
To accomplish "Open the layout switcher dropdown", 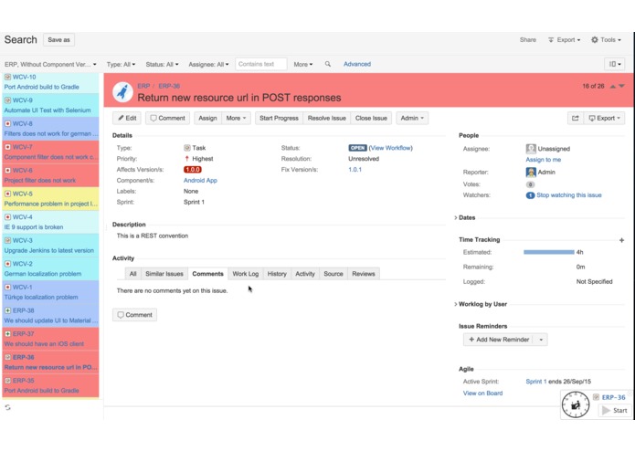I will pyautogui.click(x=615, y=64).
